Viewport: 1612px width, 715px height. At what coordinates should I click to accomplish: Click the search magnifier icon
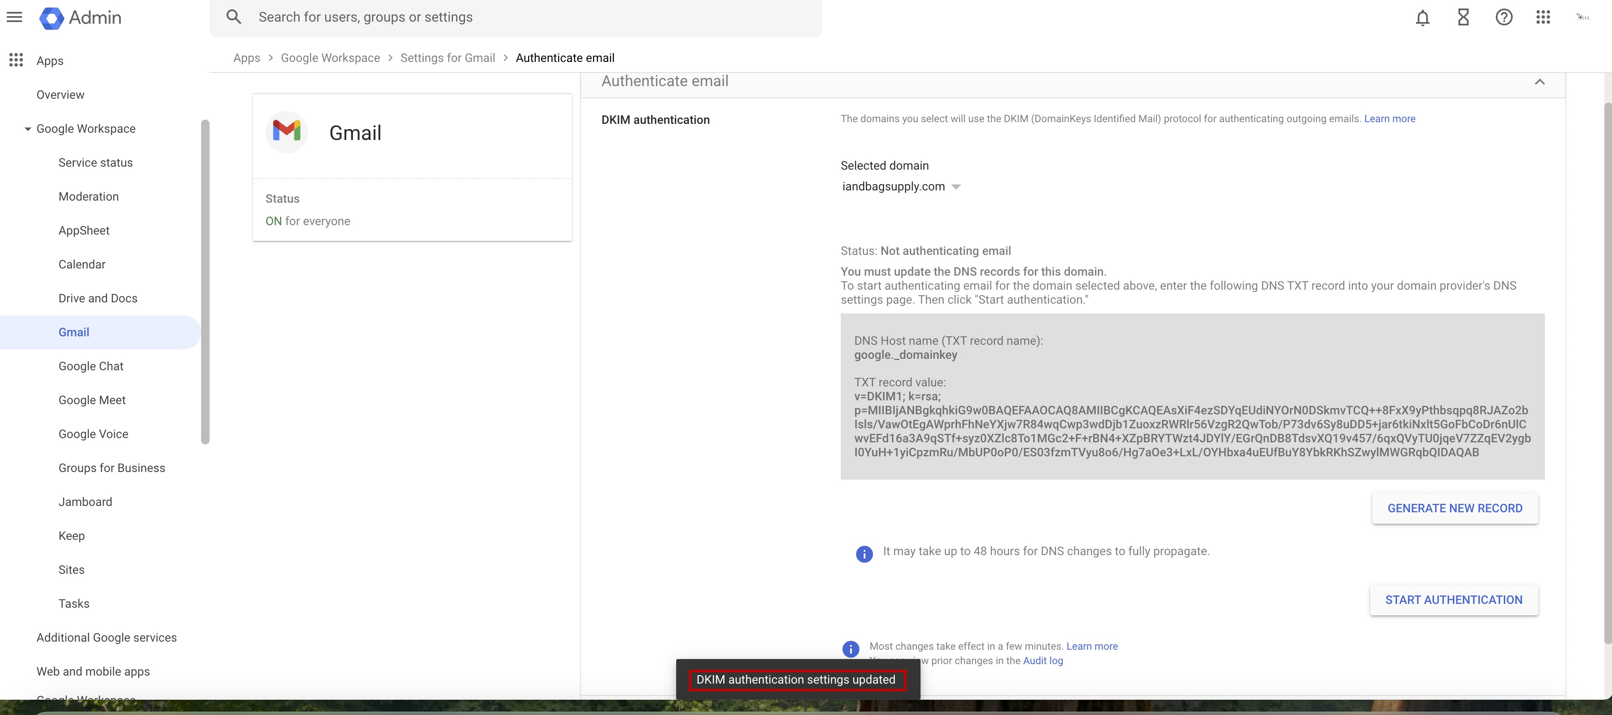point(233,17)
